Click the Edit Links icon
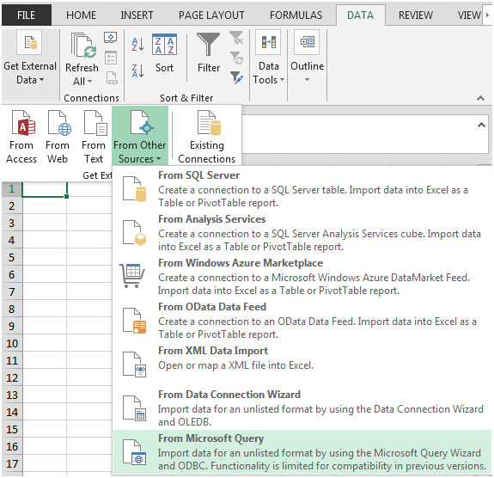 click(112, 78)
